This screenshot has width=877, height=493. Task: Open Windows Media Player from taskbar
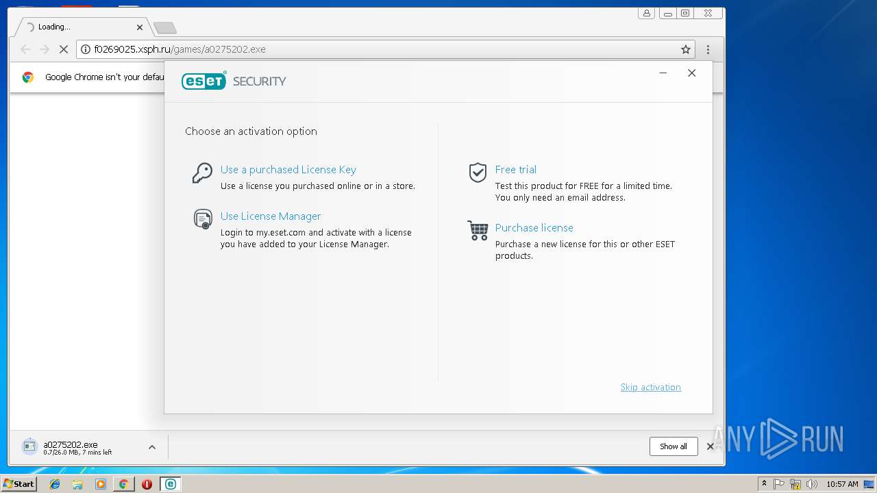pyautogui.click(x=101, y=484)
